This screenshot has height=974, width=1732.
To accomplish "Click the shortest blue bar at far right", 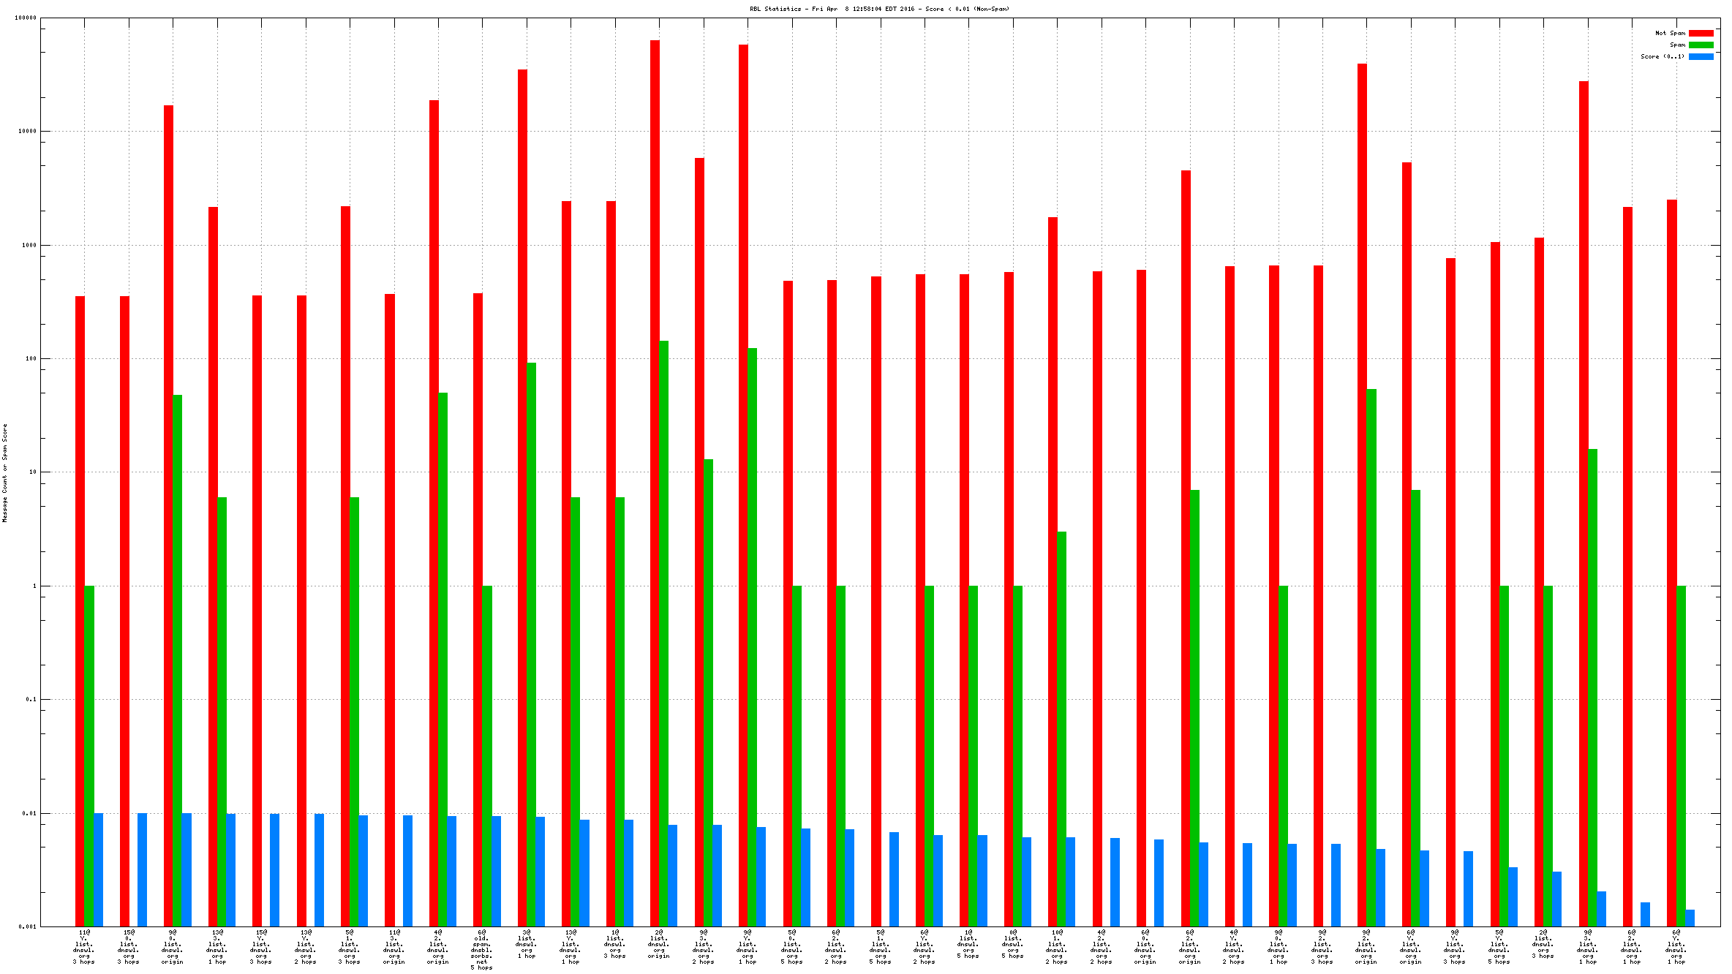I will click(1690, 918).
